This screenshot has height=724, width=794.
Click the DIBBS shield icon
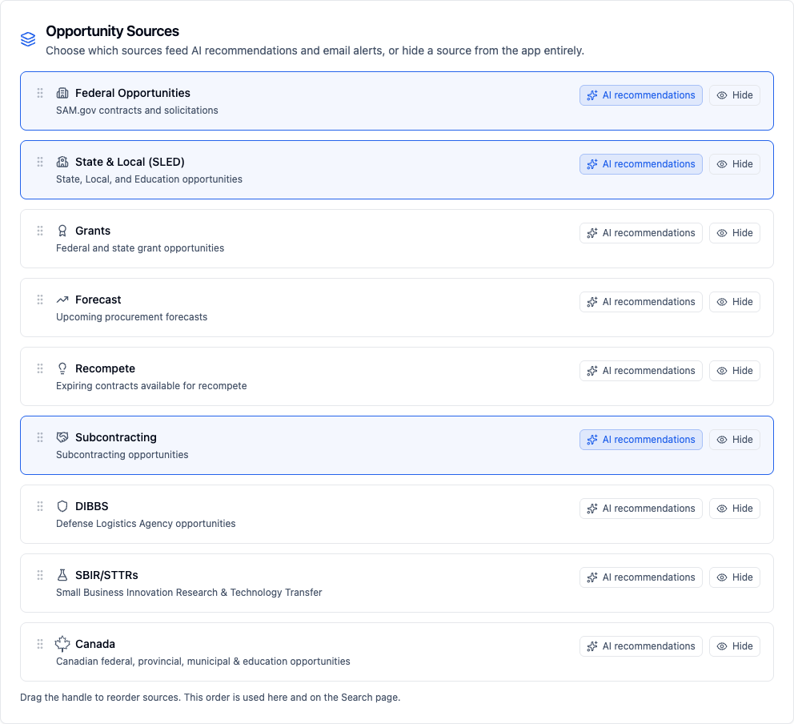pos(62,507)
